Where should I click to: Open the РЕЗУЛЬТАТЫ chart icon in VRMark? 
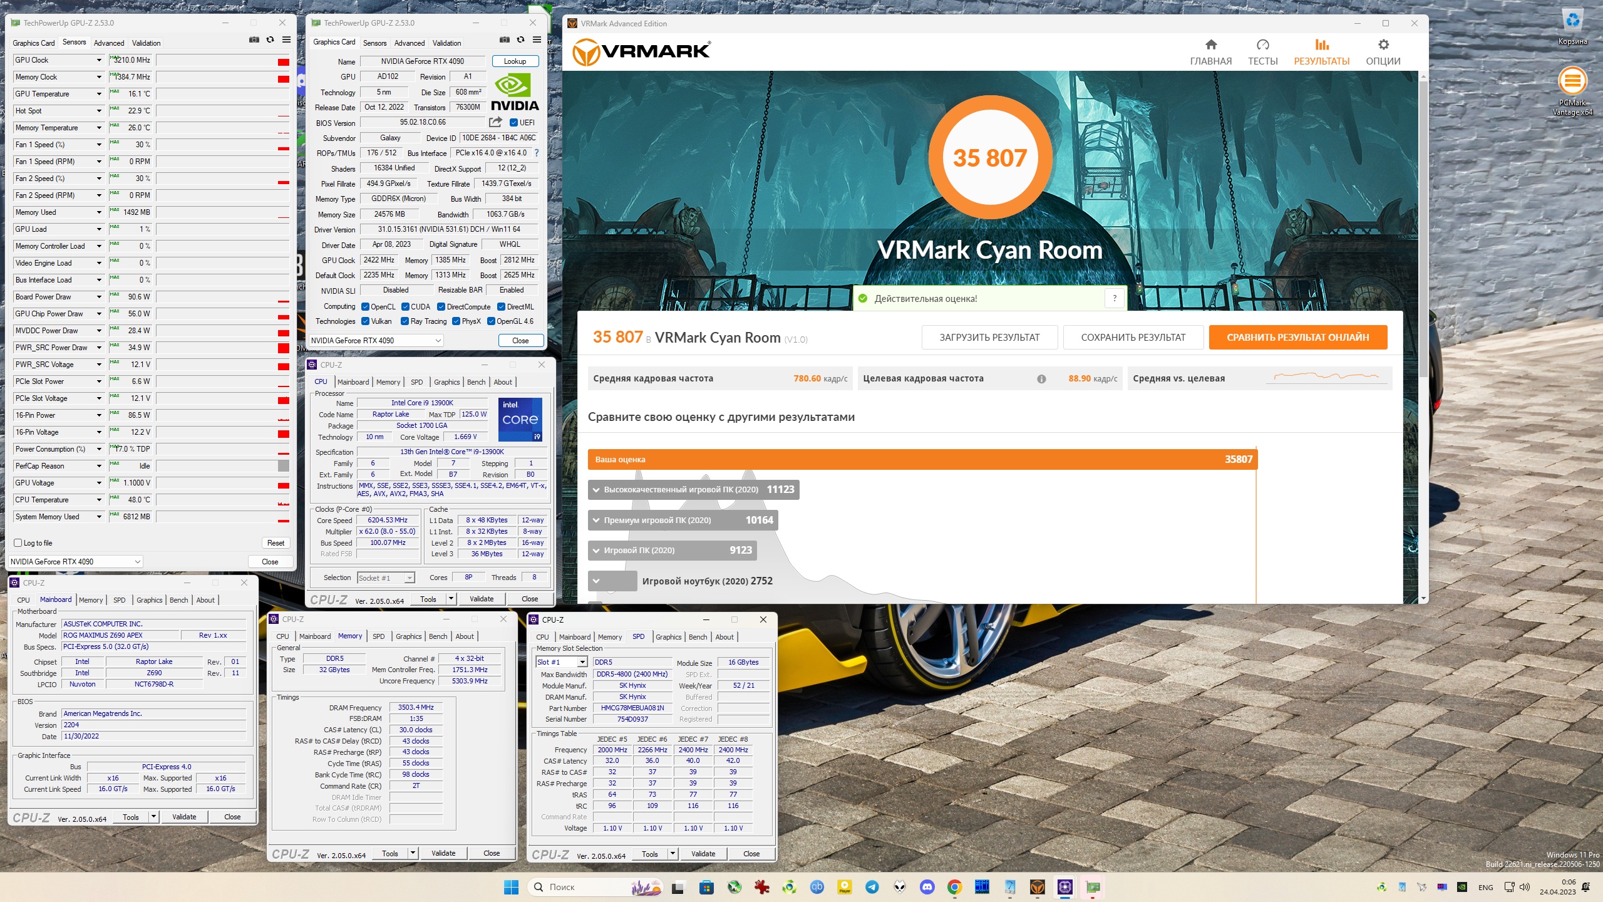[x=1322, y=45]
